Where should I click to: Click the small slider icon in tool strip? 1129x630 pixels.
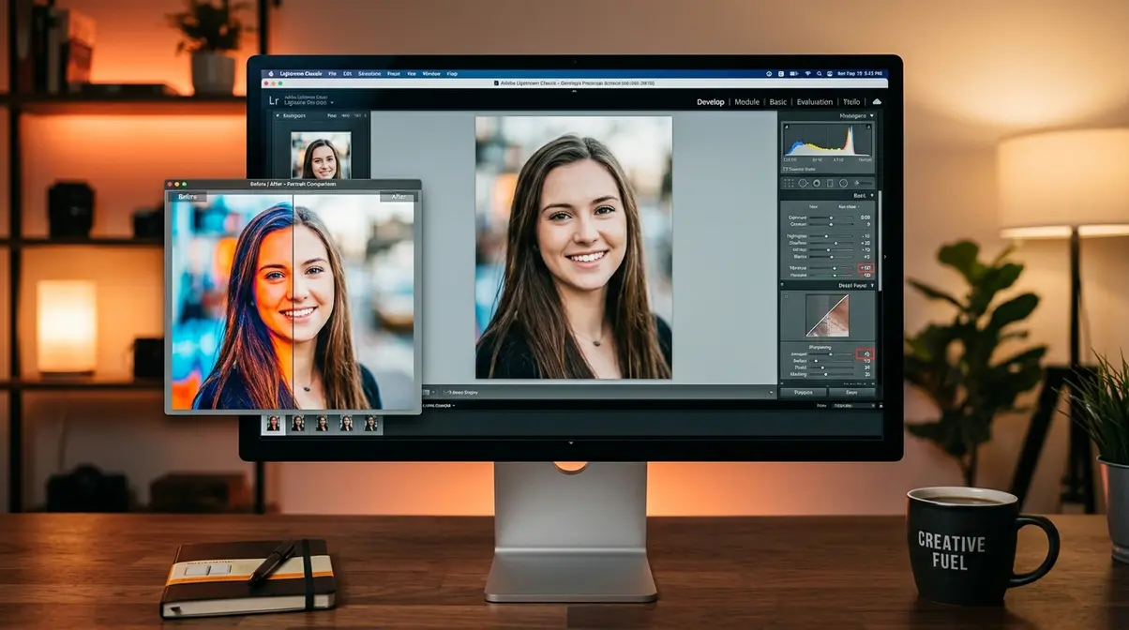[x=864, y=183]
